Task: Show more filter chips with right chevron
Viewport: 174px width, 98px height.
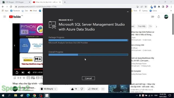Action: coord(156,27)
